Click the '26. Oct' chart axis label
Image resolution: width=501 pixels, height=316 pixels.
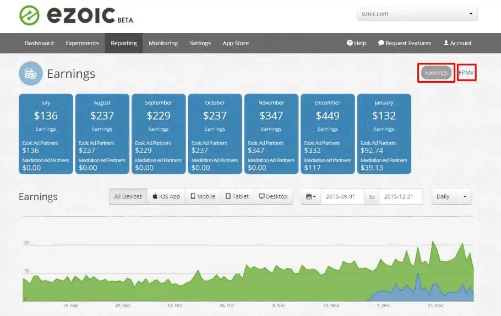(x=226, y=306)
